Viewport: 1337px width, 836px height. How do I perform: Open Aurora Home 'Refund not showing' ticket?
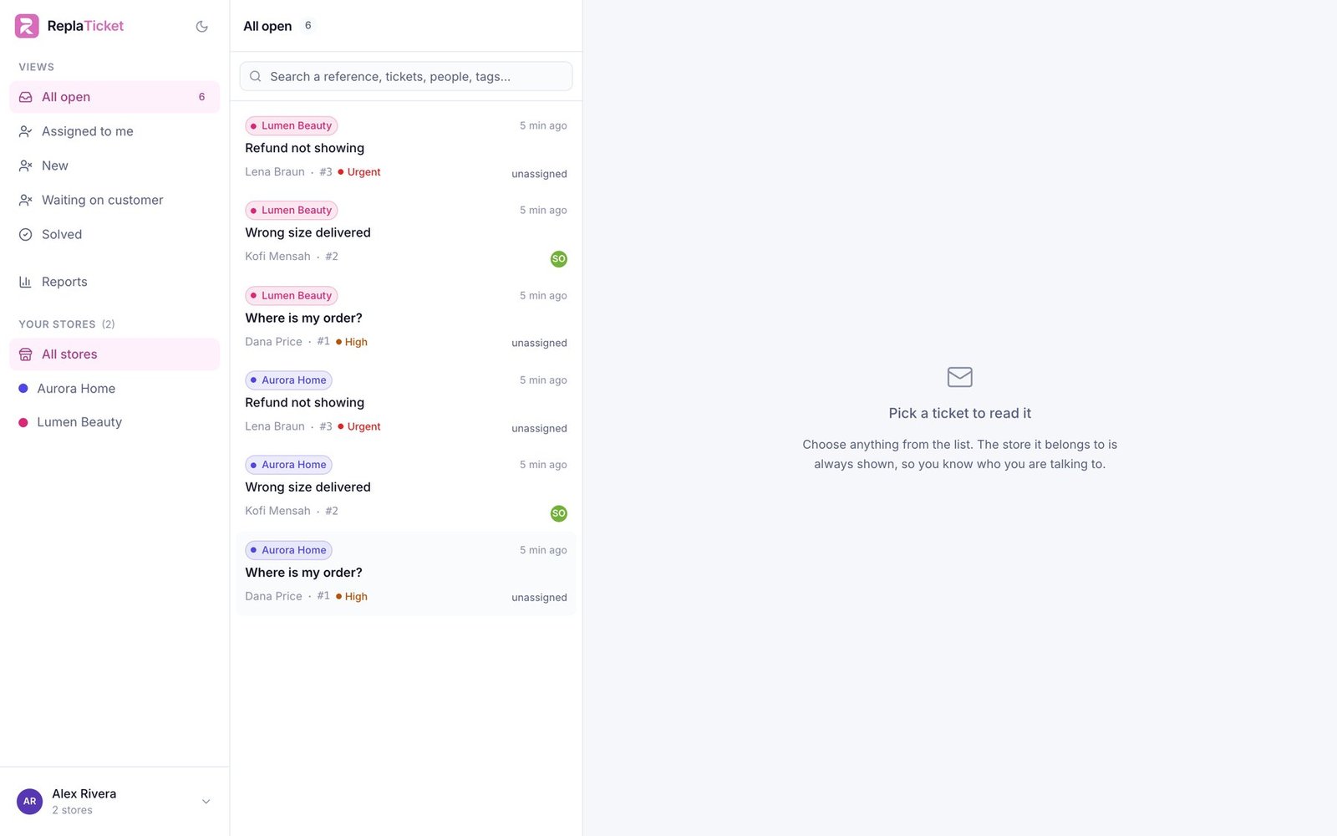point(406,404)
